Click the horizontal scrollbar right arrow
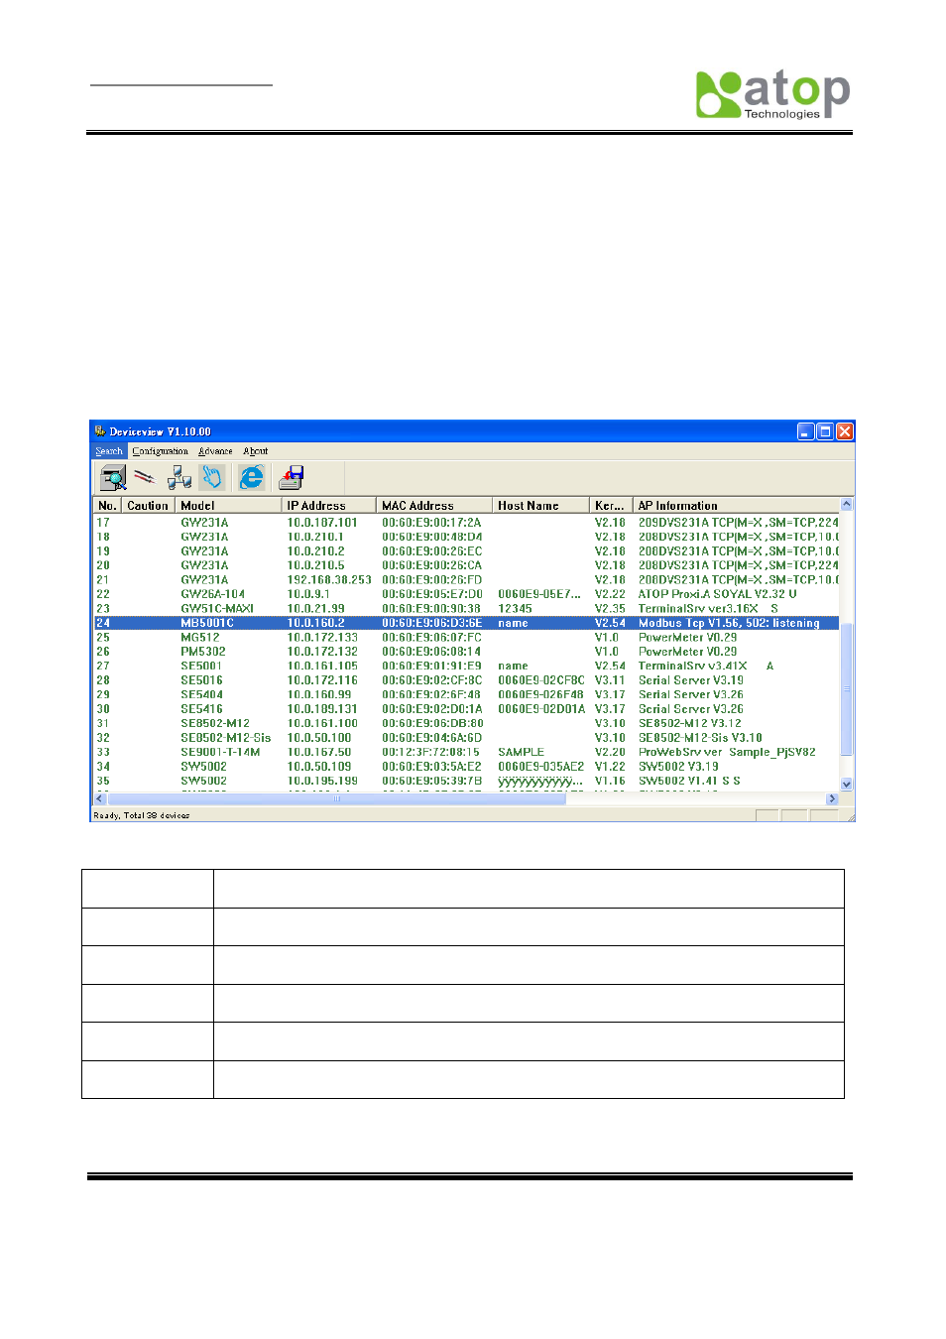This screenshot has width=946, height=1339. pos(832,798)
